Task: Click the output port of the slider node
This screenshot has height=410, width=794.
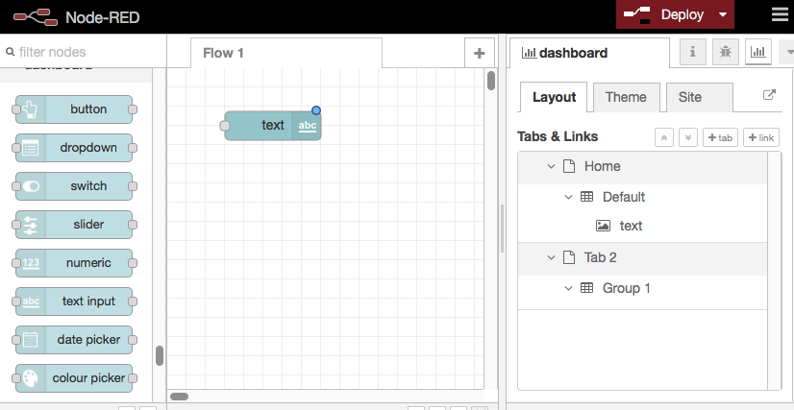Action: [133, 225]
